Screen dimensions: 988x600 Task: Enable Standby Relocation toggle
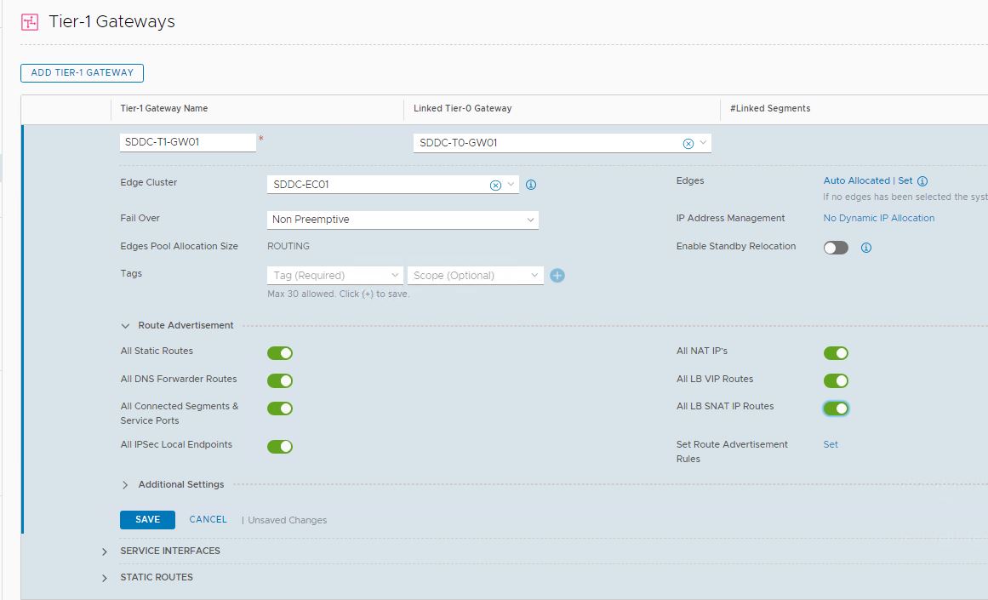836,248
